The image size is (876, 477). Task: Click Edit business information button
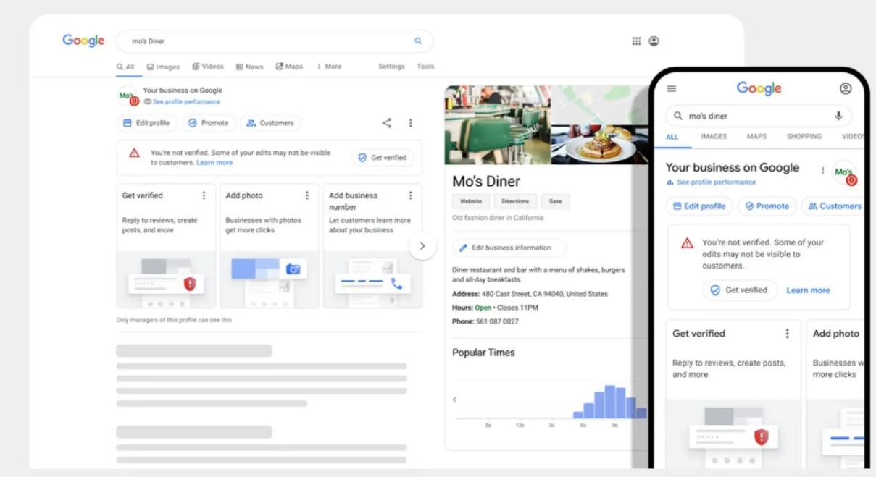(x=509, y=248)
